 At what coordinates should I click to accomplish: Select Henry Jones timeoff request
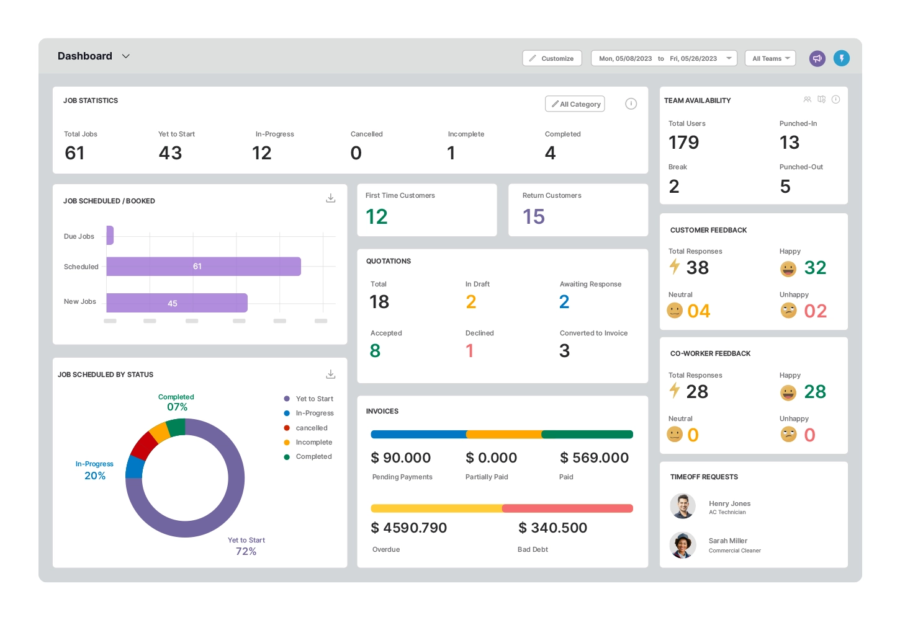click(x=729, y=507)
